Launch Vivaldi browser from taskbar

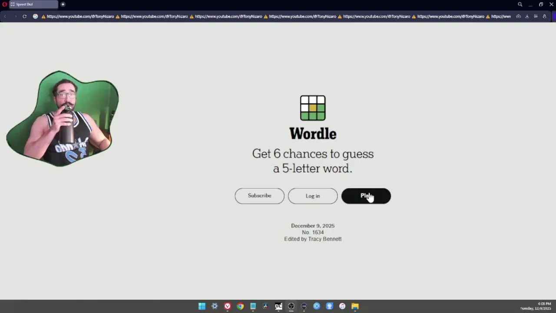point(227,306)
